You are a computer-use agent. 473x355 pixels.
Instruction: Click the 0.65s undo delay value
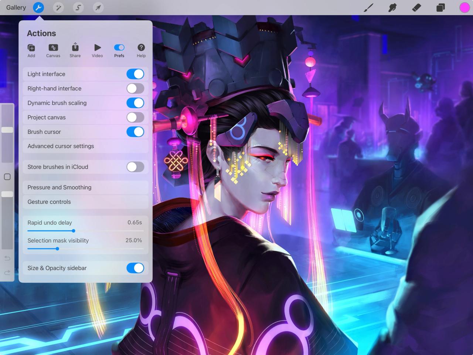135,223
